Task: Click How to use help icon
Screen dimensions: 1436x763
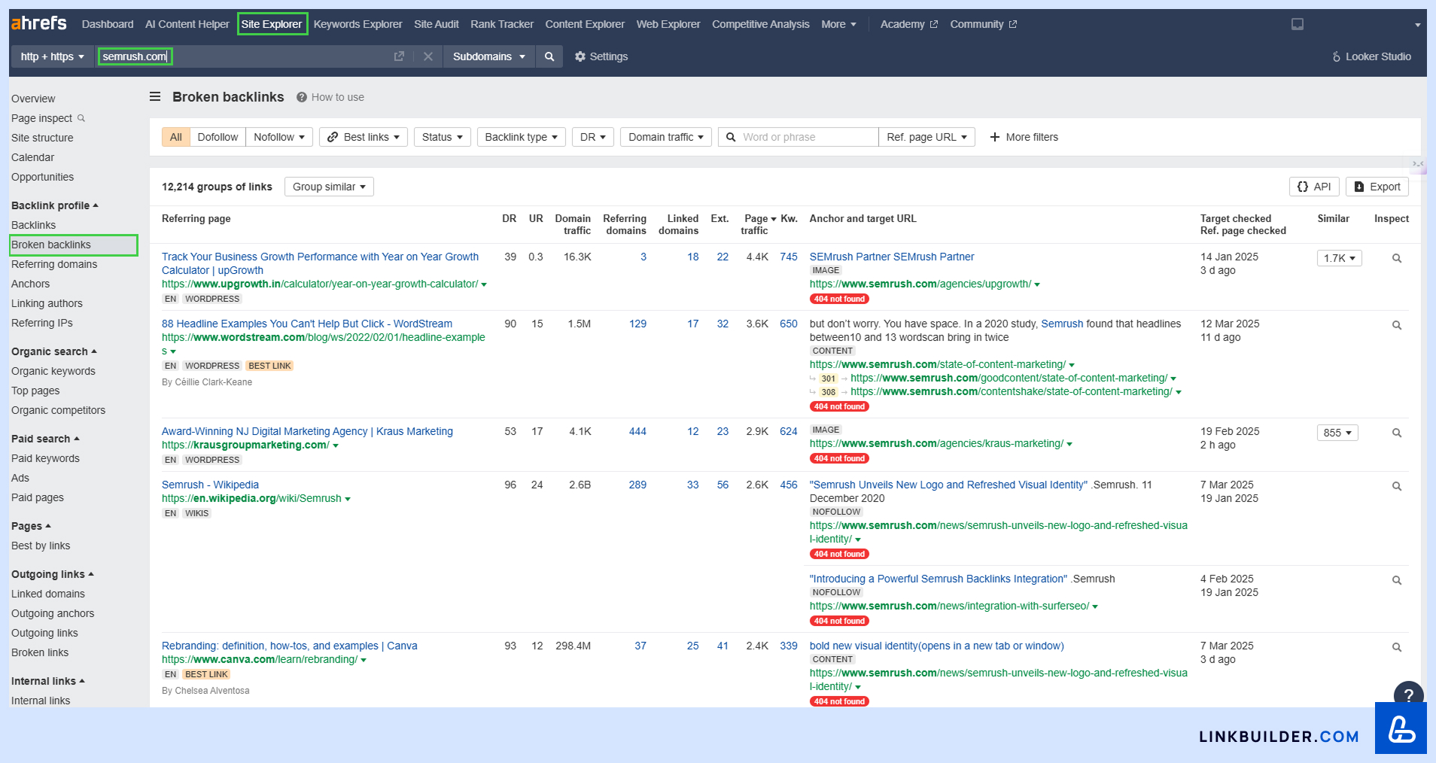Action: (x=302, y=97)
